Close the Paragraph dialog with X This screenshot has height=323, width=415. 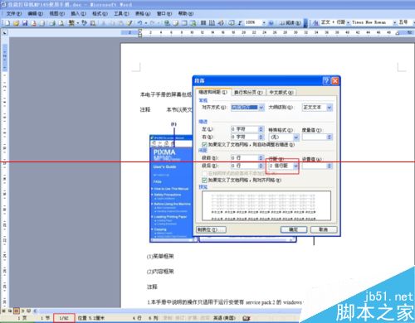click(x=335, y=80)
